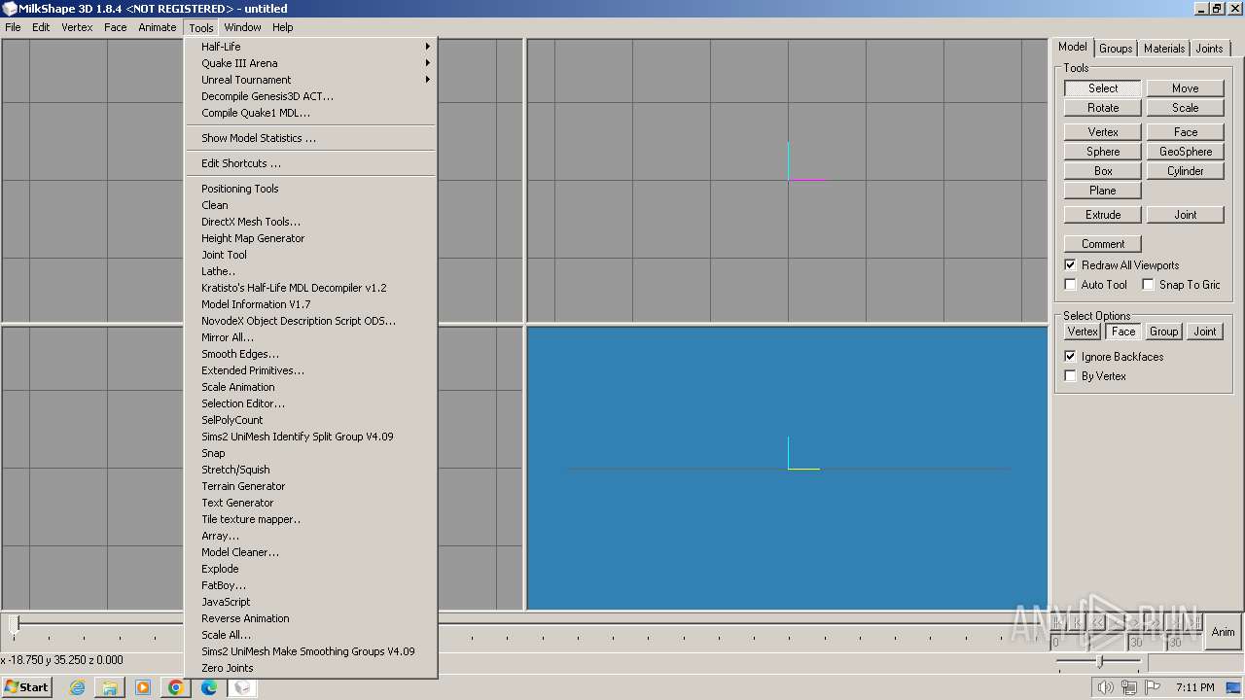Viewport: 1245px width, 700px height.
Task: Expand the Half-Life submenu
Action: coord(311,47)
